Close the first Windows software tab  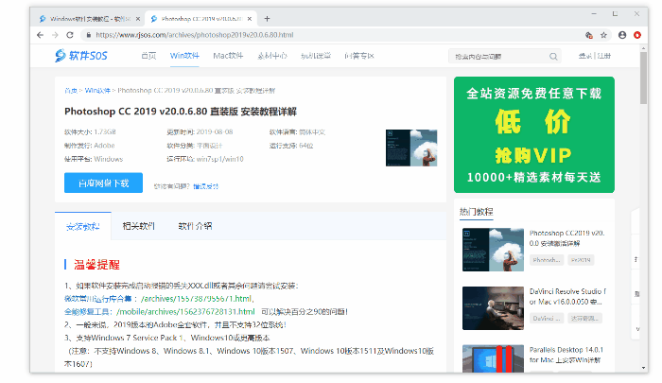coord(138,19)
